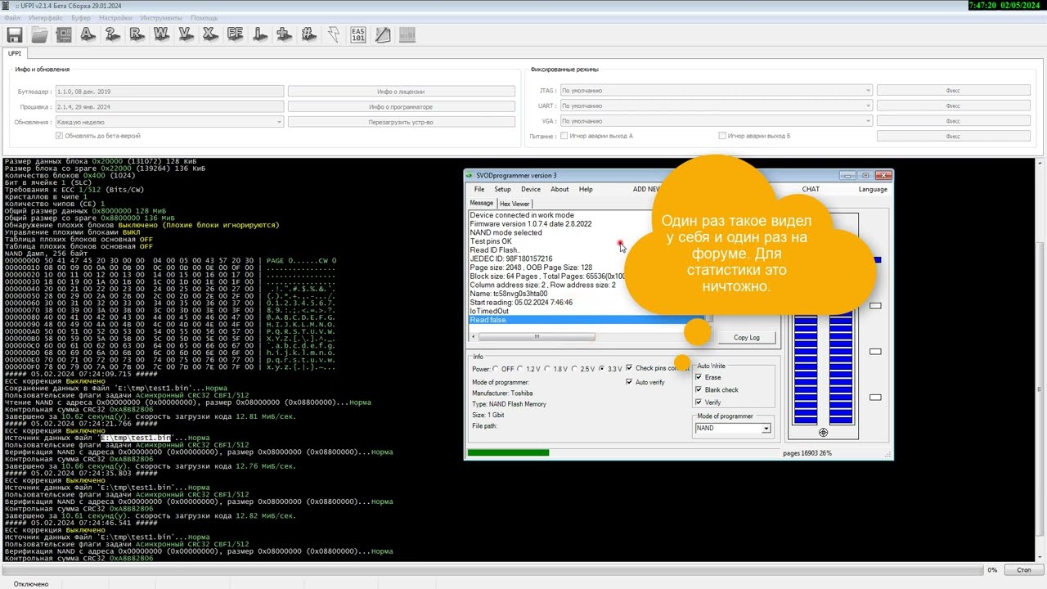This screenshot has height=589, width=1047.
Task: Click the R read toolbar icon
Action: (137, 34)
